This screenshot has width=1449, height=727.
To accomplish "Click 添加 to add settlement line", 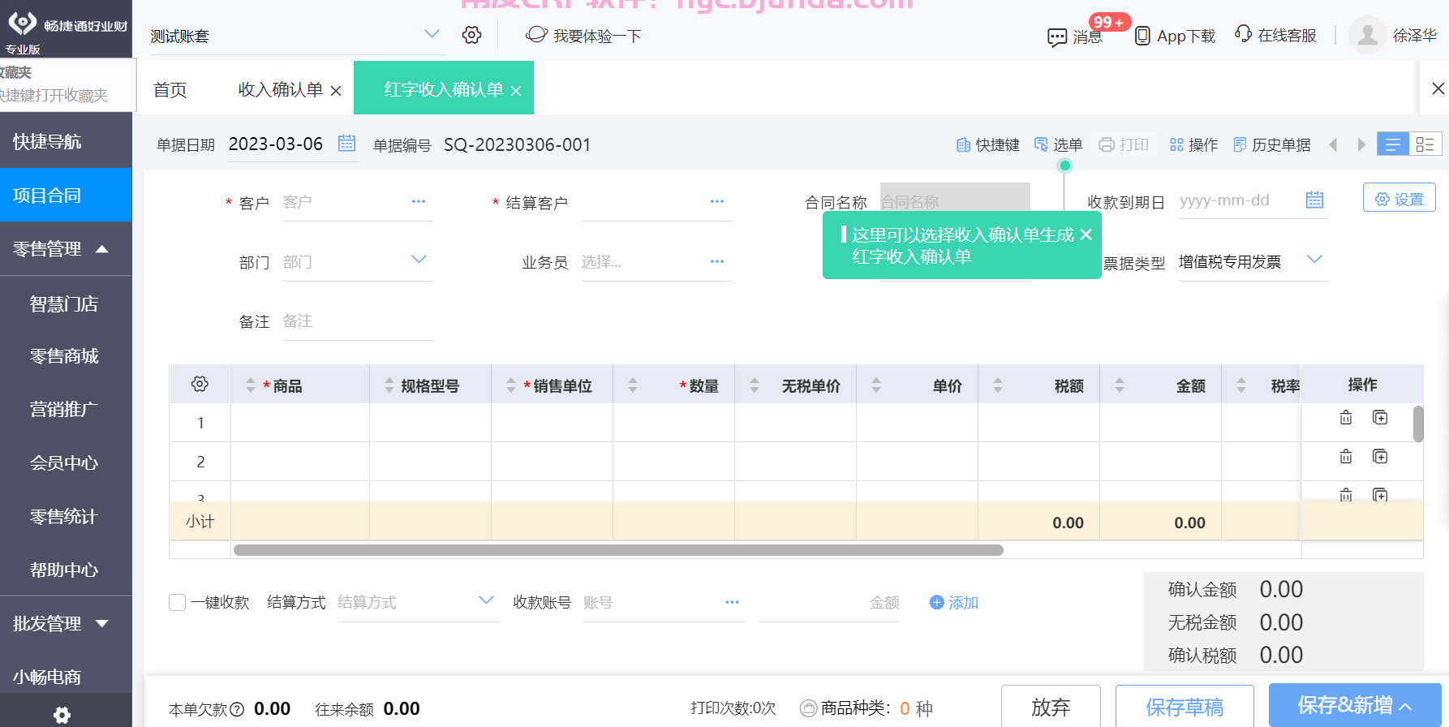I will [x=954, y=602].
